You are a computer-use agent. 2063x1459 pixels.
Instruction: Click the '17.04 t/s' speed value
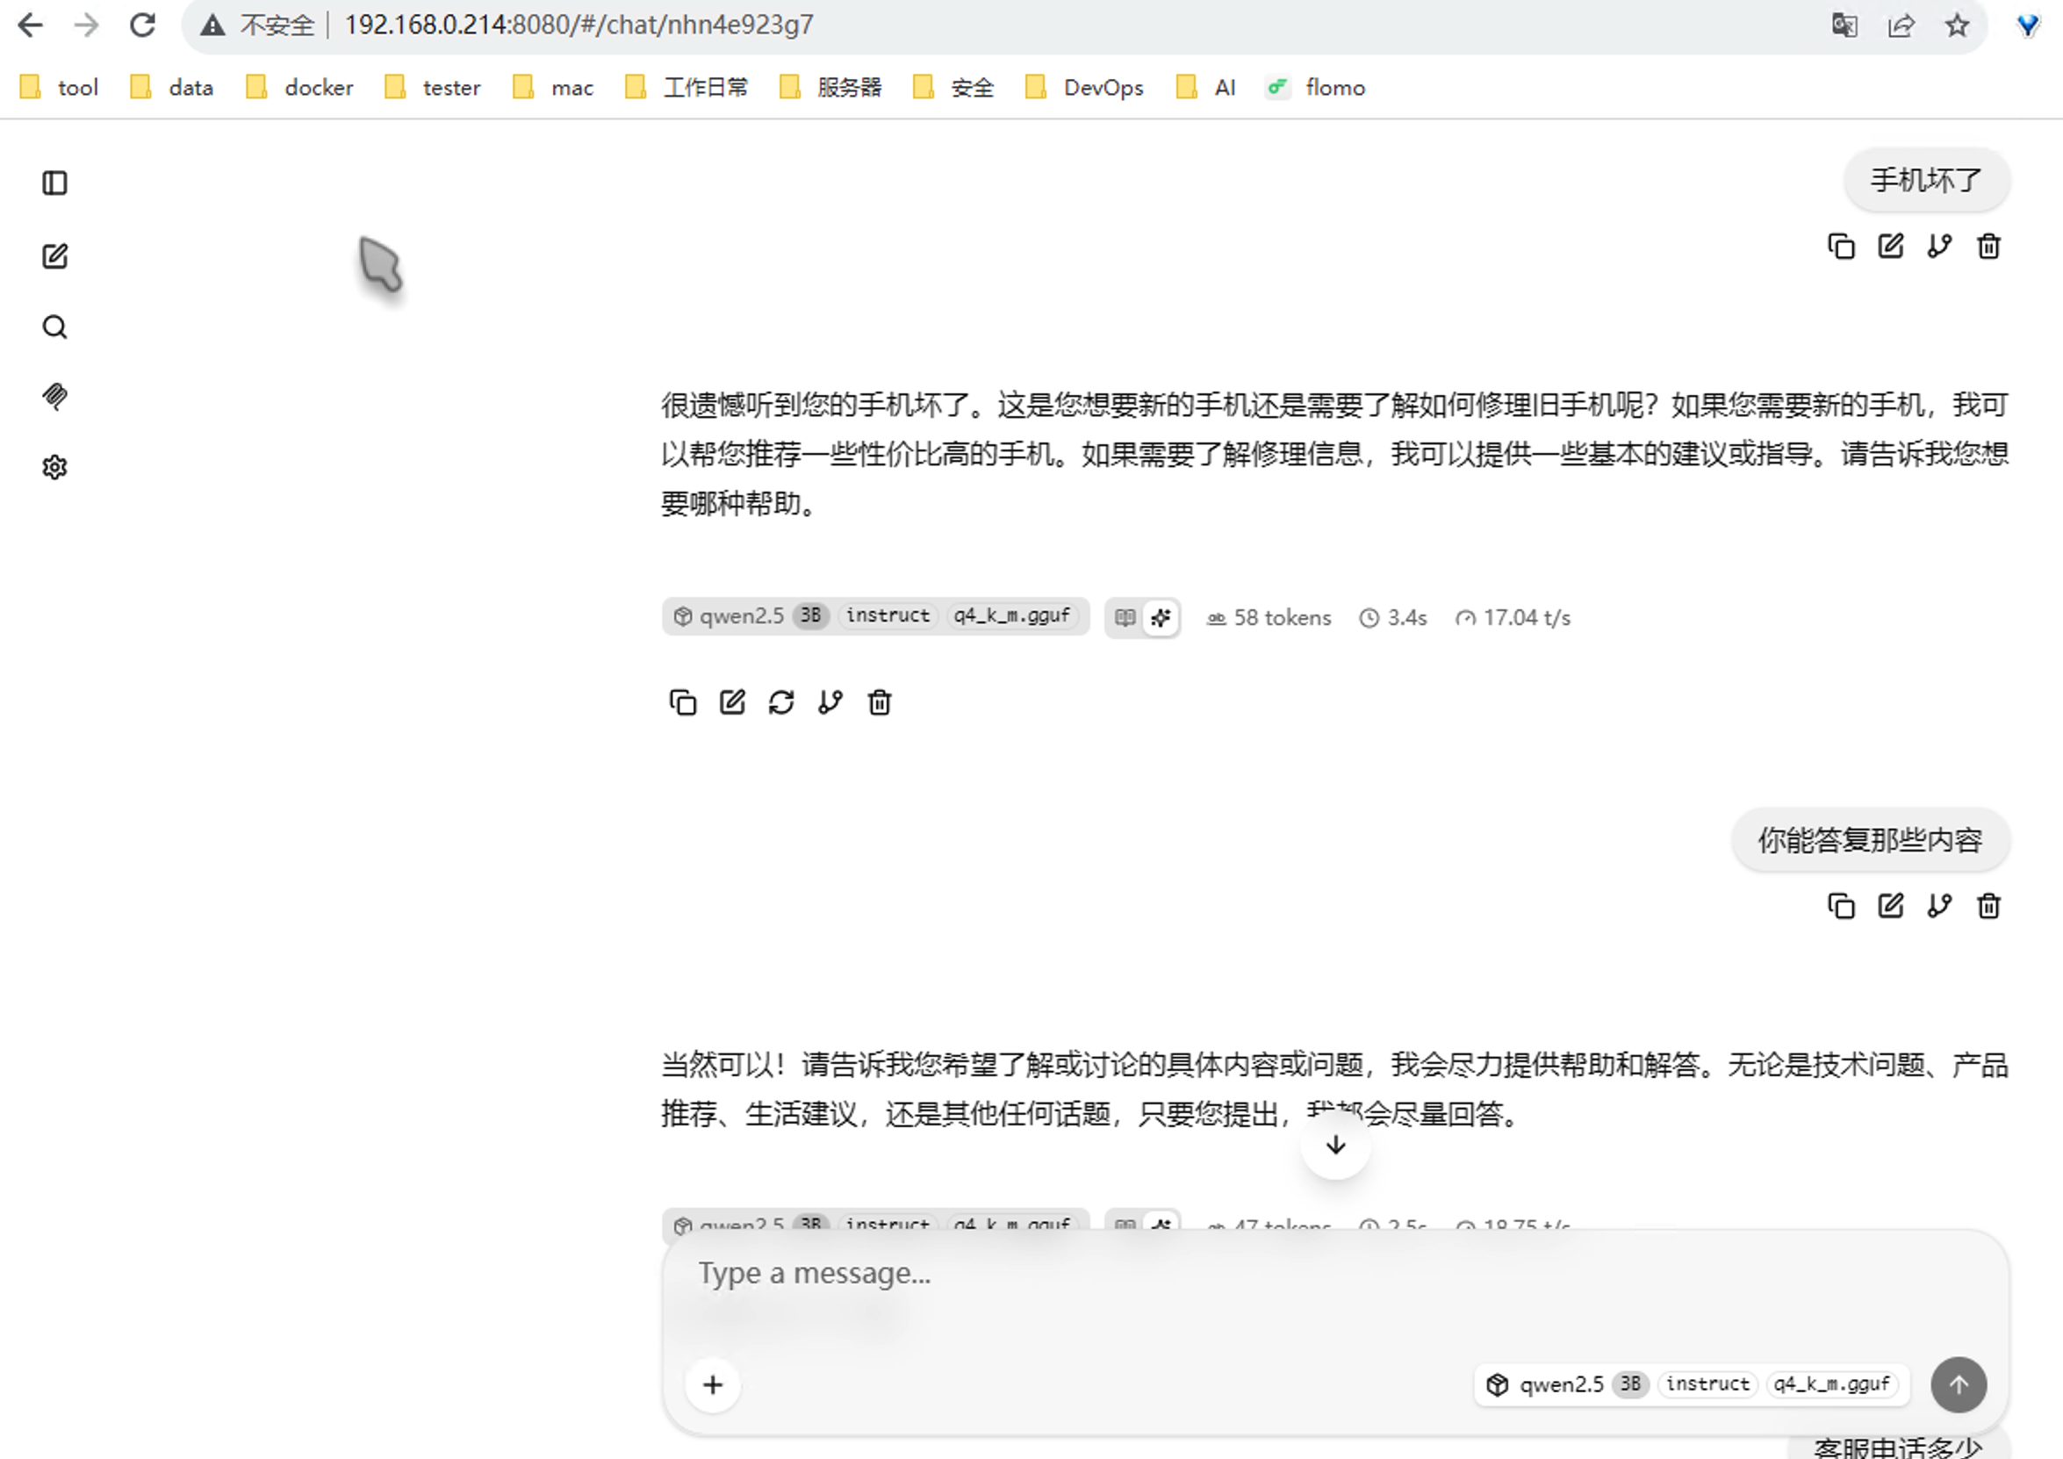coord(1513,618)
